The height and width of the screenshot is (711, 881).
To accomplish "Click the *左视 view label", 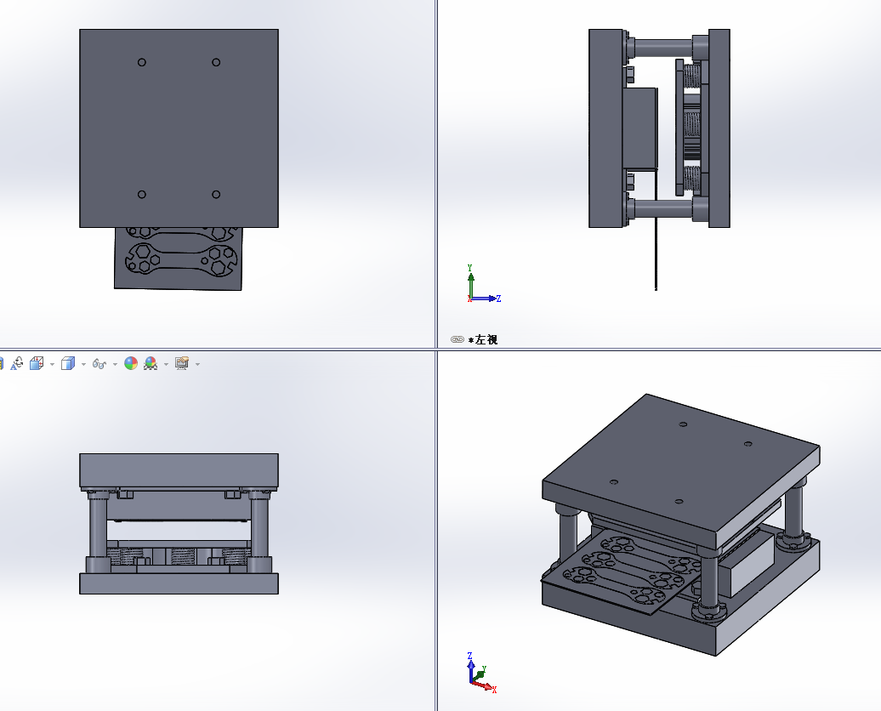I will (x=483, y=339).
